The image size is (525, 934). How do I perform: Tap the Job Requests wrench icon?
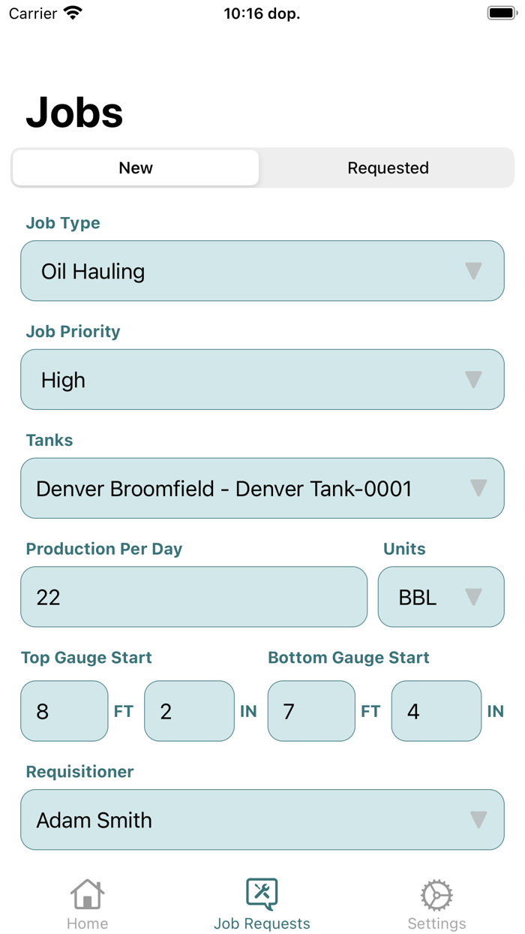(x=262, y=893)
